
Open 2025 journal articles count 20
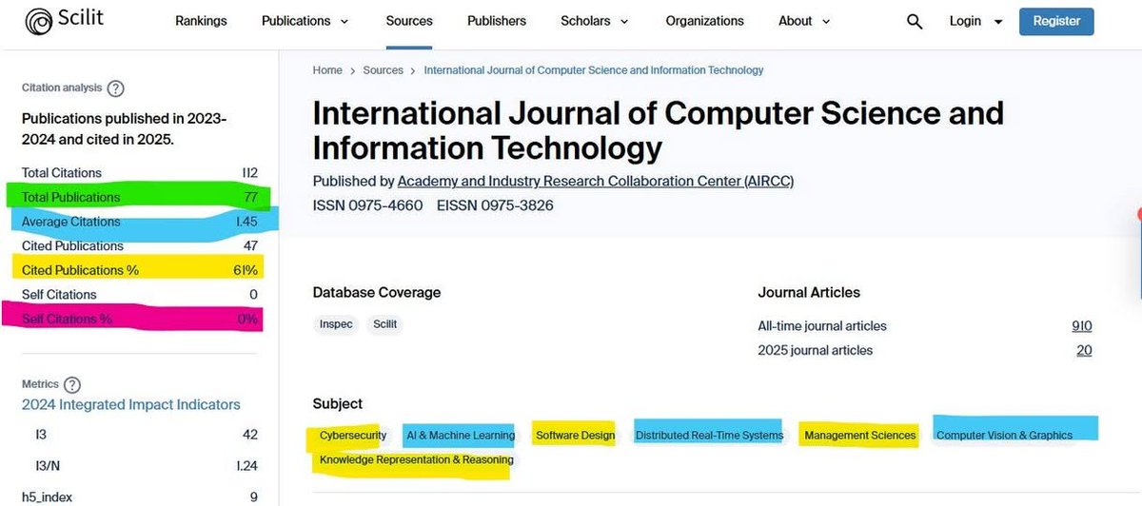pos(1084,350)
